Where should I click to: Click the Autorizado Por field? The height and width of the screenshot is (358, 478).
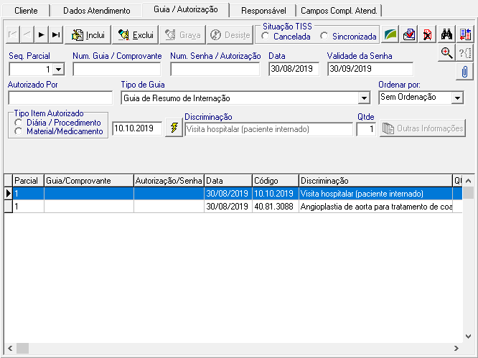tap(60, 98)
